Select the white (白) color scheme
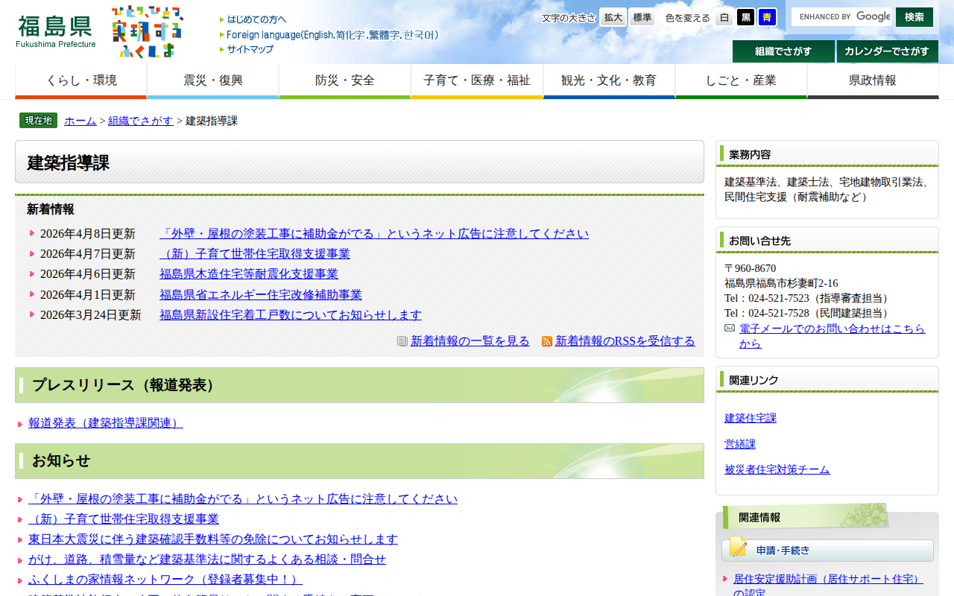The height and width of the screenshot is (596, 954). coord(724,17)
